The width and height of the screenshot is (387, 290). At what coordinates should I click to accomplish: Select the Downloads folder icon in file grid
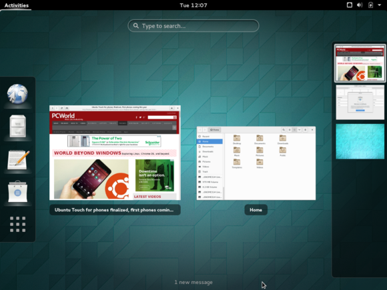pyautogui.click(x=283, y=138)
